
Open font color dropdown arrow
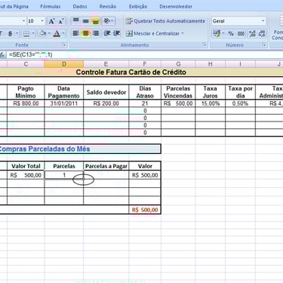pyautogui.click(x=63, y=33)
